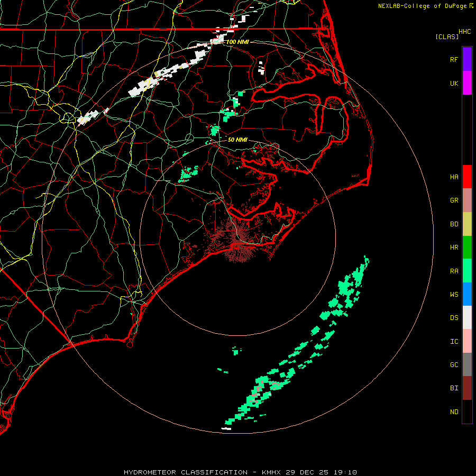
Task: Click the UK legend label
Action: [x=454, y=83]
